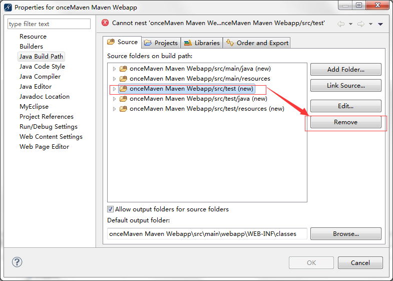The height and width of the screenshot is (281, 393).
Task: Click the src/test/resources package folder icon
Action: 123,109
